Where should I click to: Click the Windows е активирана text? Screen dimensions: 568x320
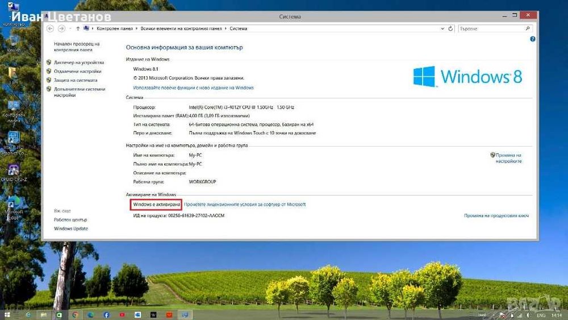point(157,205)
